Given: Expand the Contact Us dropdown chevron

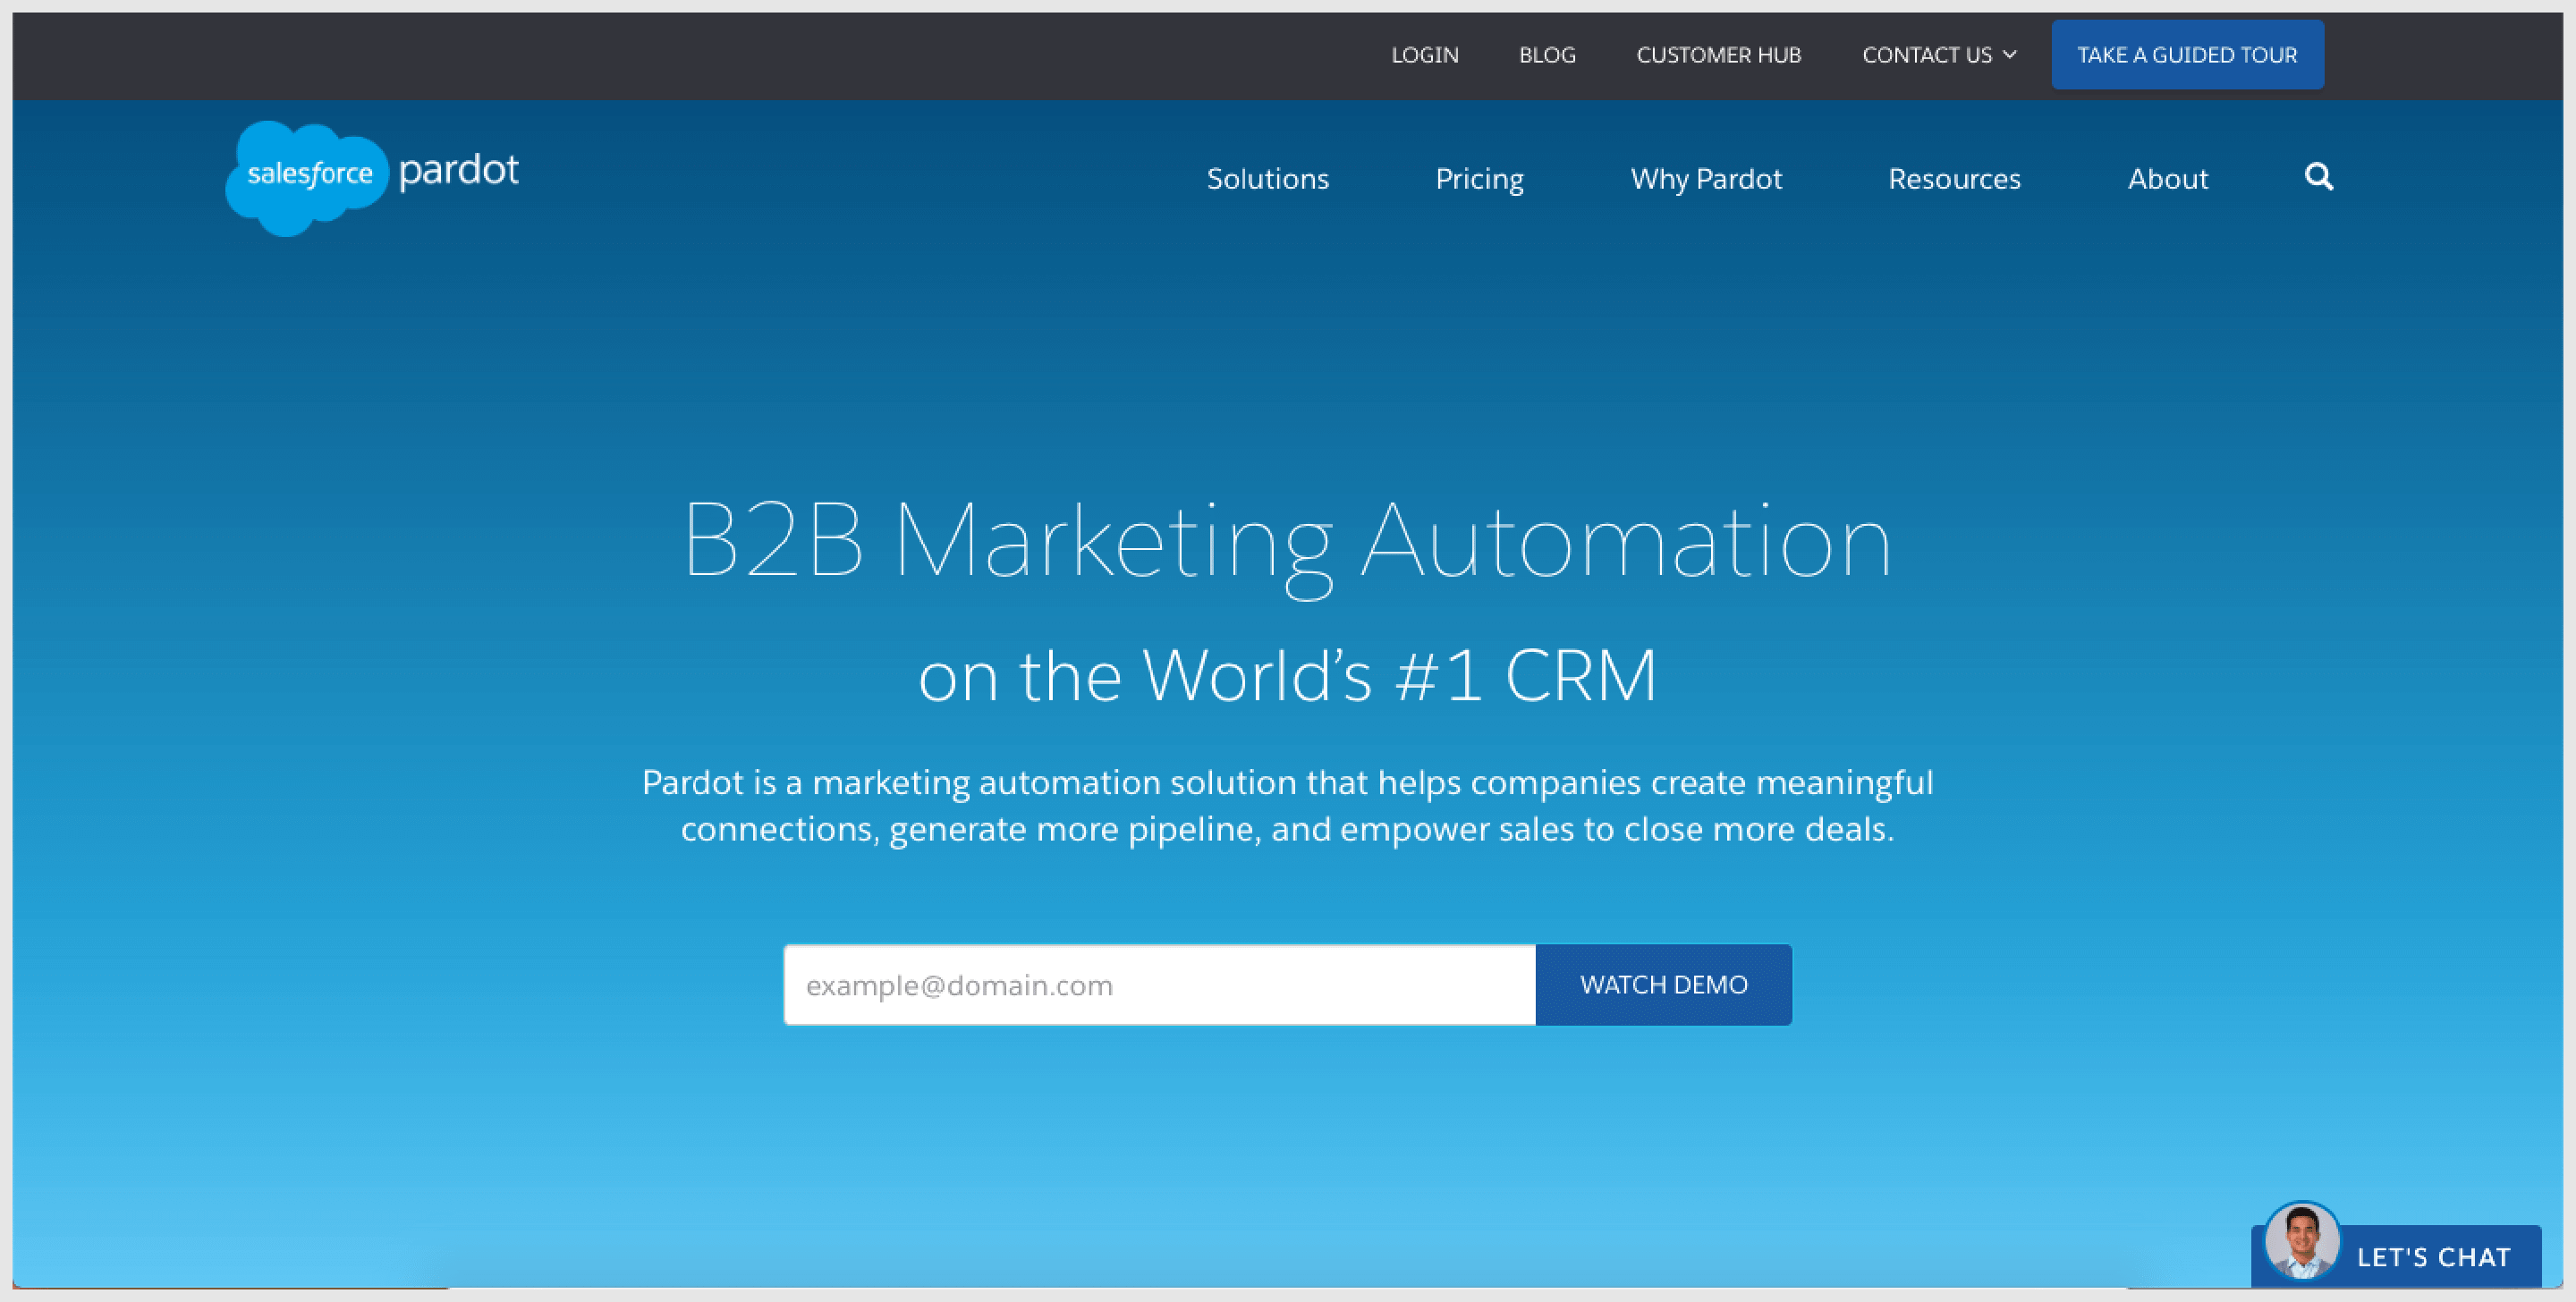Looking at the screenshot, I should point(2009,55).
